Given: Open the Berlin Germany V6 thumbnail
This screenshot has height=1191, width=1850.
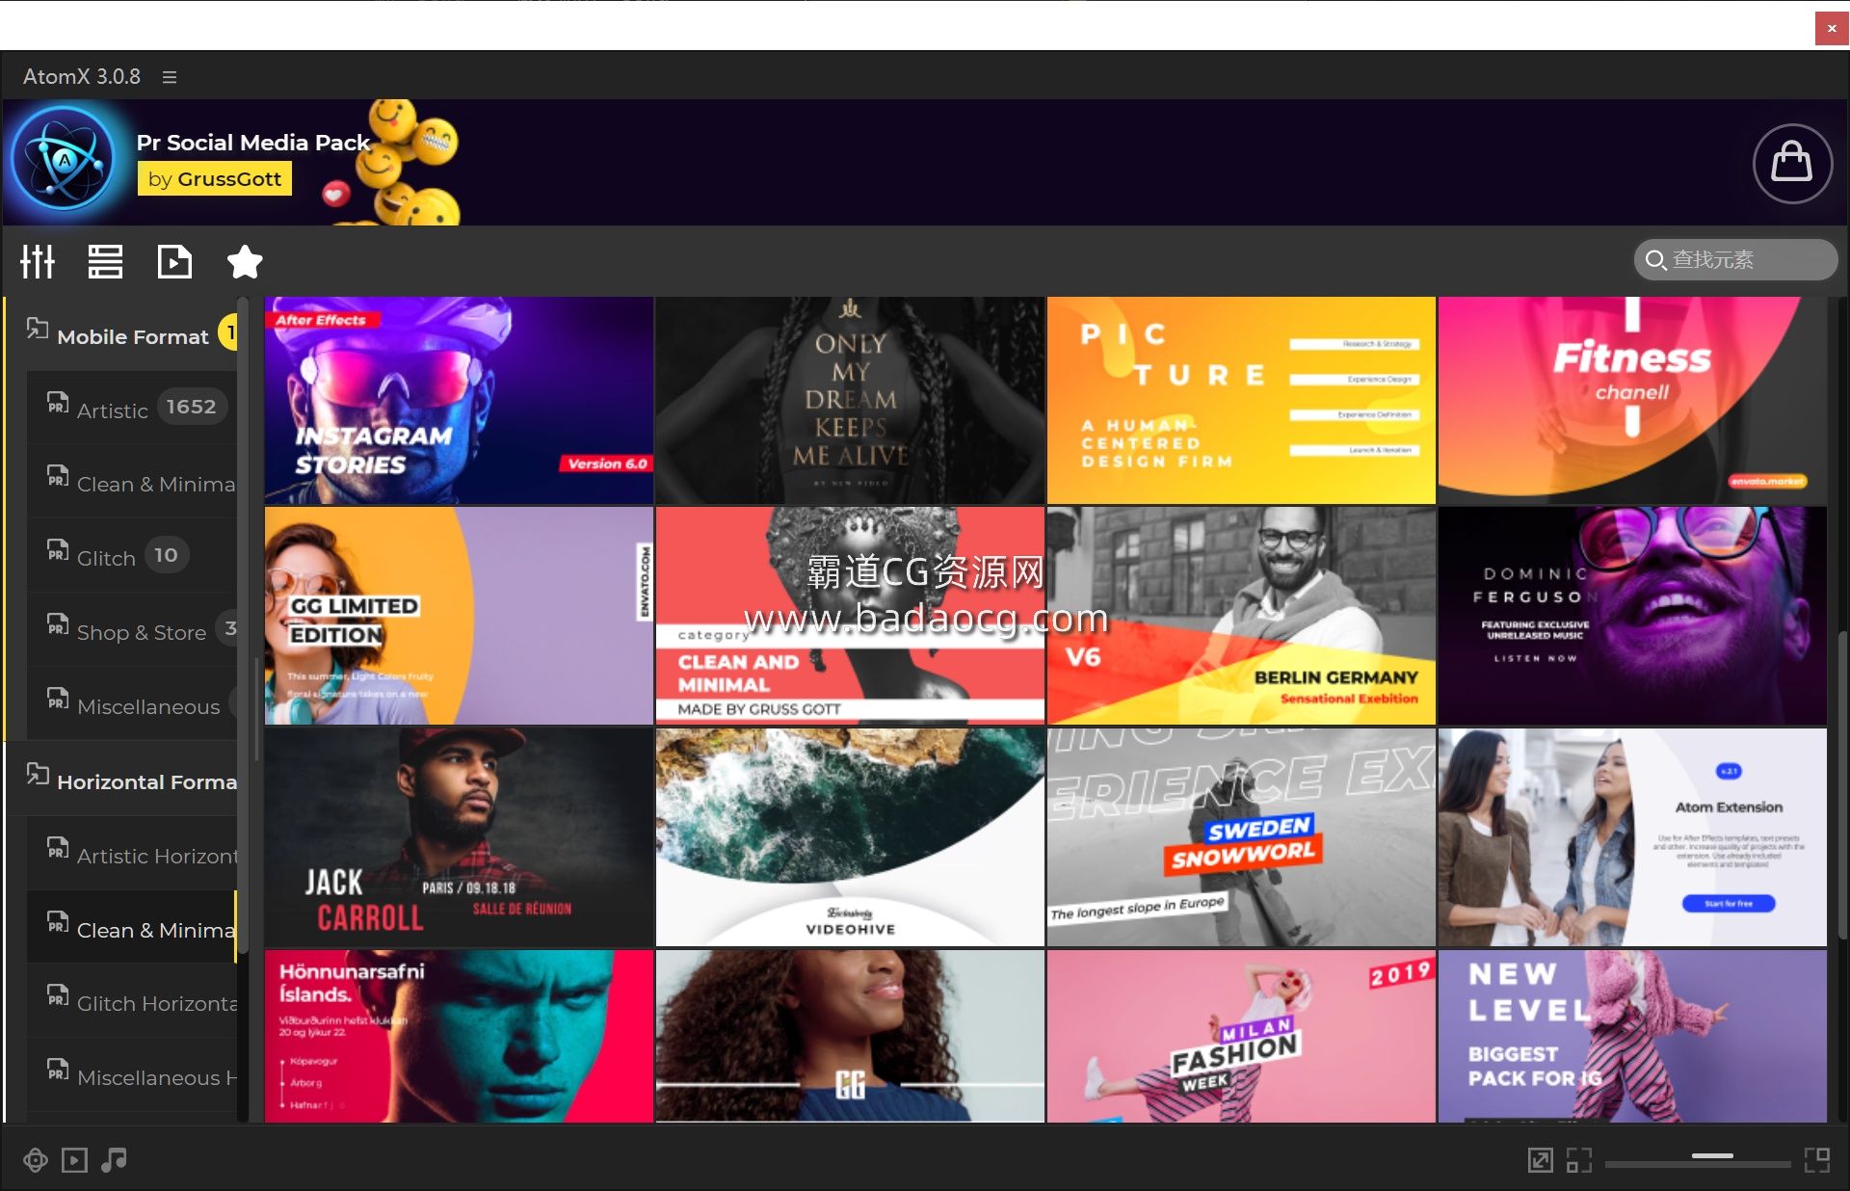Looking at the screenshot, I should [1241, 616].
